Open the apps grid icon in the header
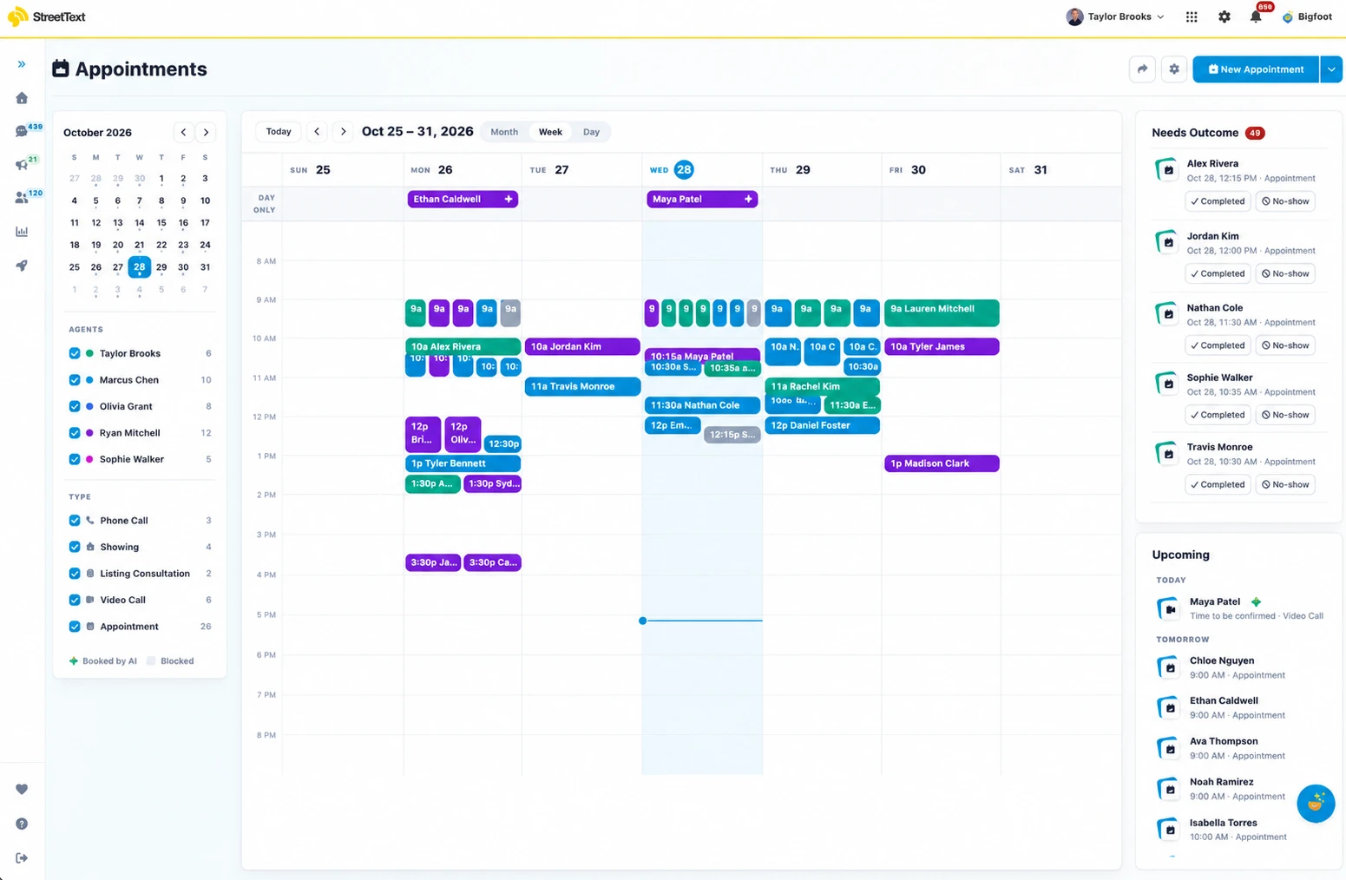The height and width of the screenshot is (880, 1346). click(x=1192, y=16)
